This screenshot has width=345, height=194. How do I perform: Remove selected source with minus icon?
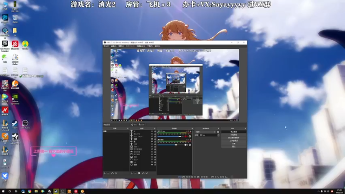(x=135, y=173)
